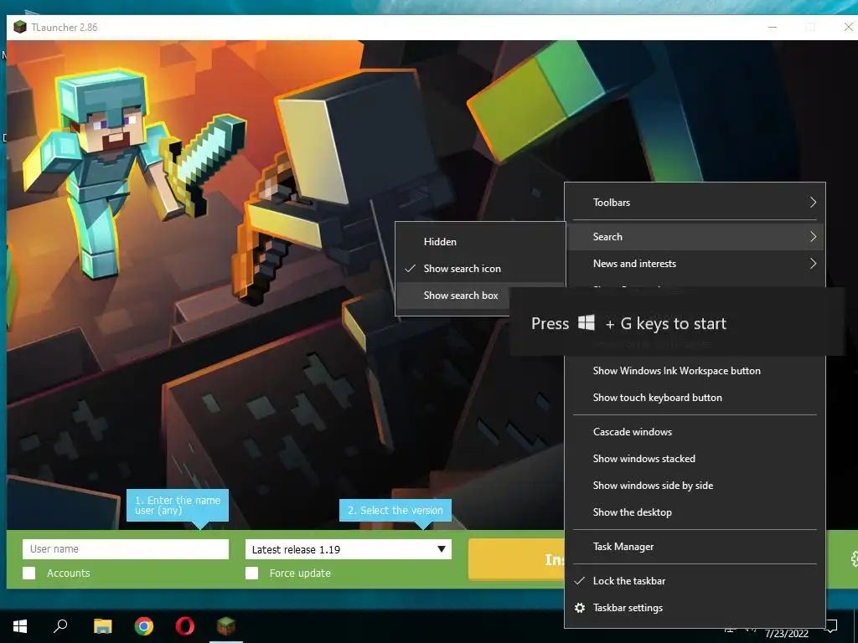Select the checked Show search icon option

(480, 269)
